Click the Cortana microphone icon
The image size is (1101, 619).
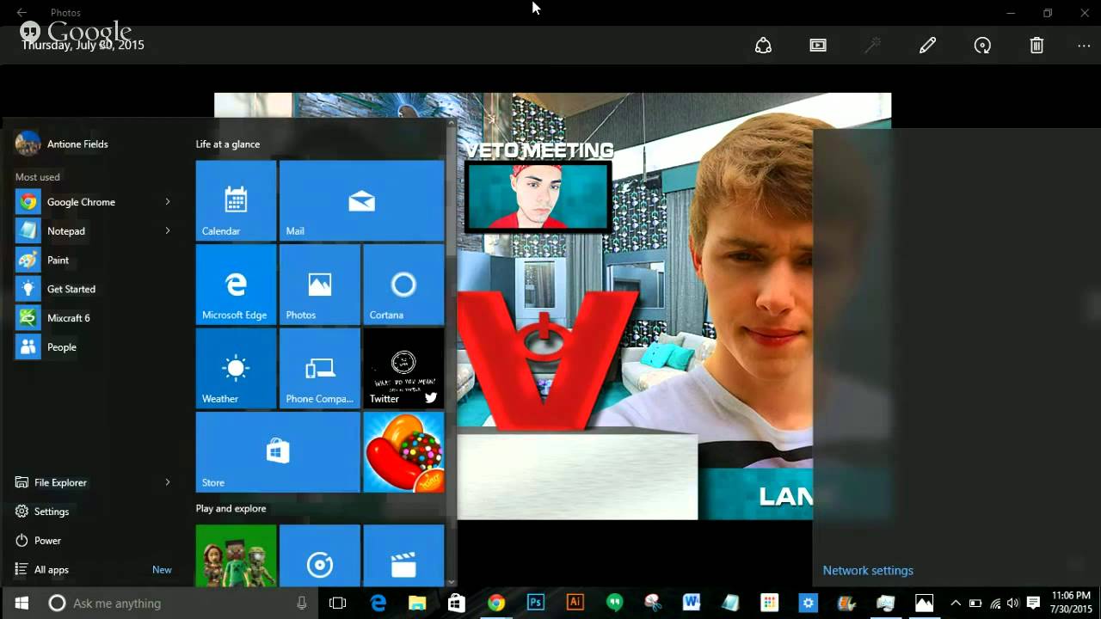(x=302, y=604)
